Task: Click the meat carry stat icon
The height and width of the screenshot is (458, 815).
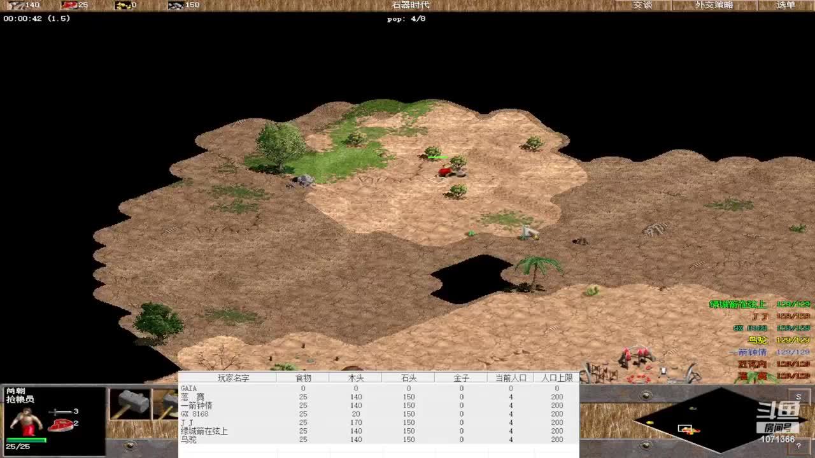Action: tap(60, 424)
